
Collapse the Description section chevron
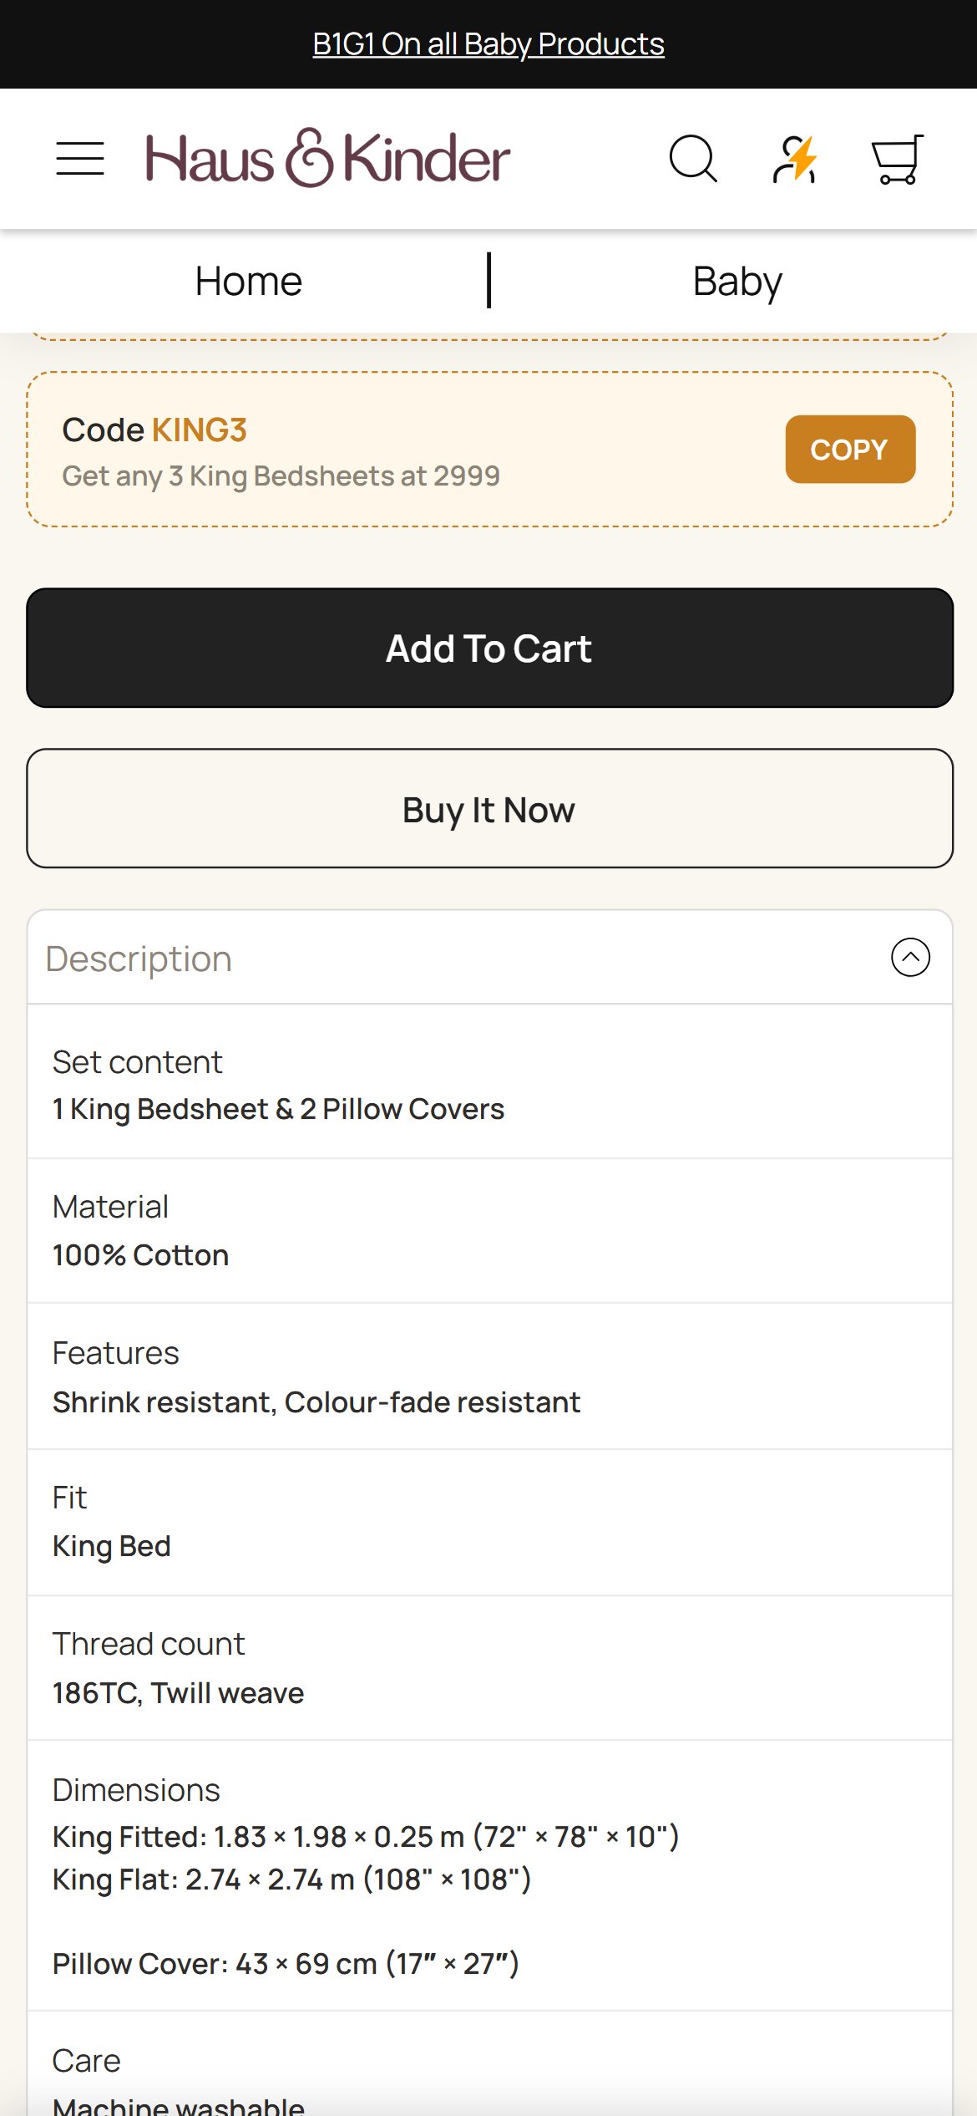910,957
